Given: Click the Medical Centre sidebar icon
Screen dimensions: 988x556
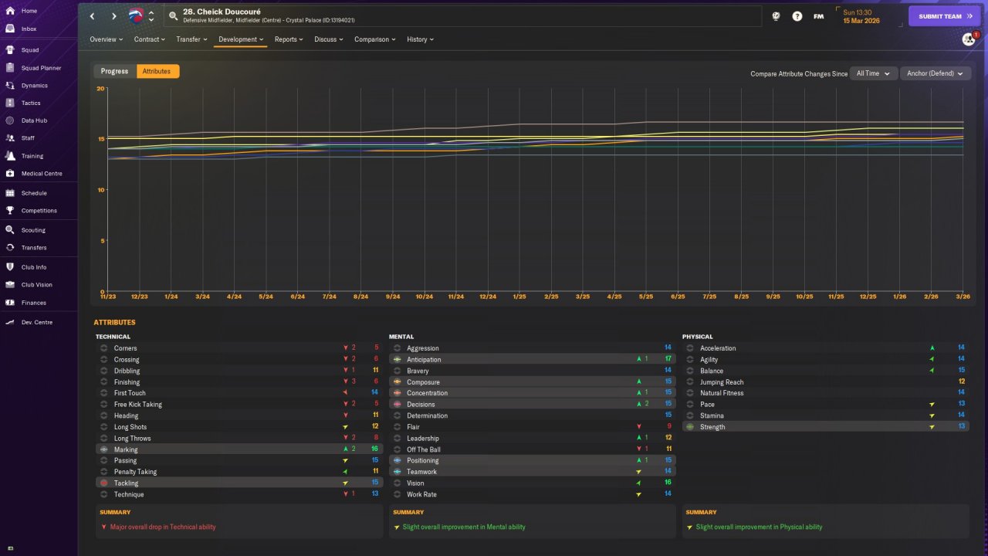Looking at the screenshot, I should click(10, 174).
